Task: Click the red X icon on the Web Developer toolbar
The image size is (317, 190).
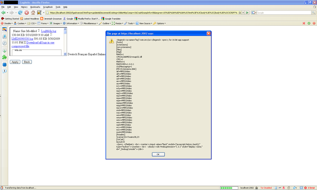Action: pos(304,23)
